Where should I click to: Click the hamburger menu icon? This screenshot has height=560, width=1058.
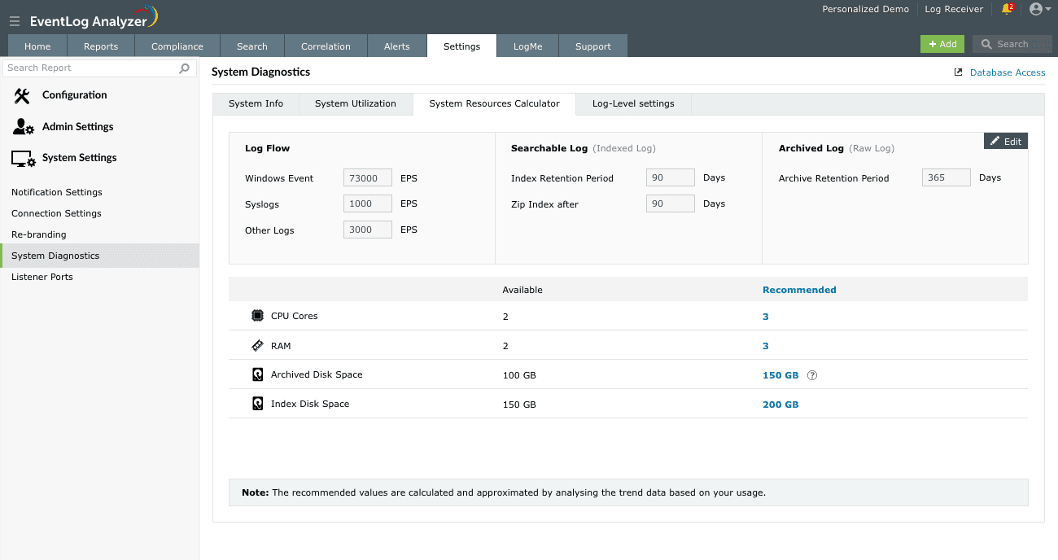click(x=15, y=21)
